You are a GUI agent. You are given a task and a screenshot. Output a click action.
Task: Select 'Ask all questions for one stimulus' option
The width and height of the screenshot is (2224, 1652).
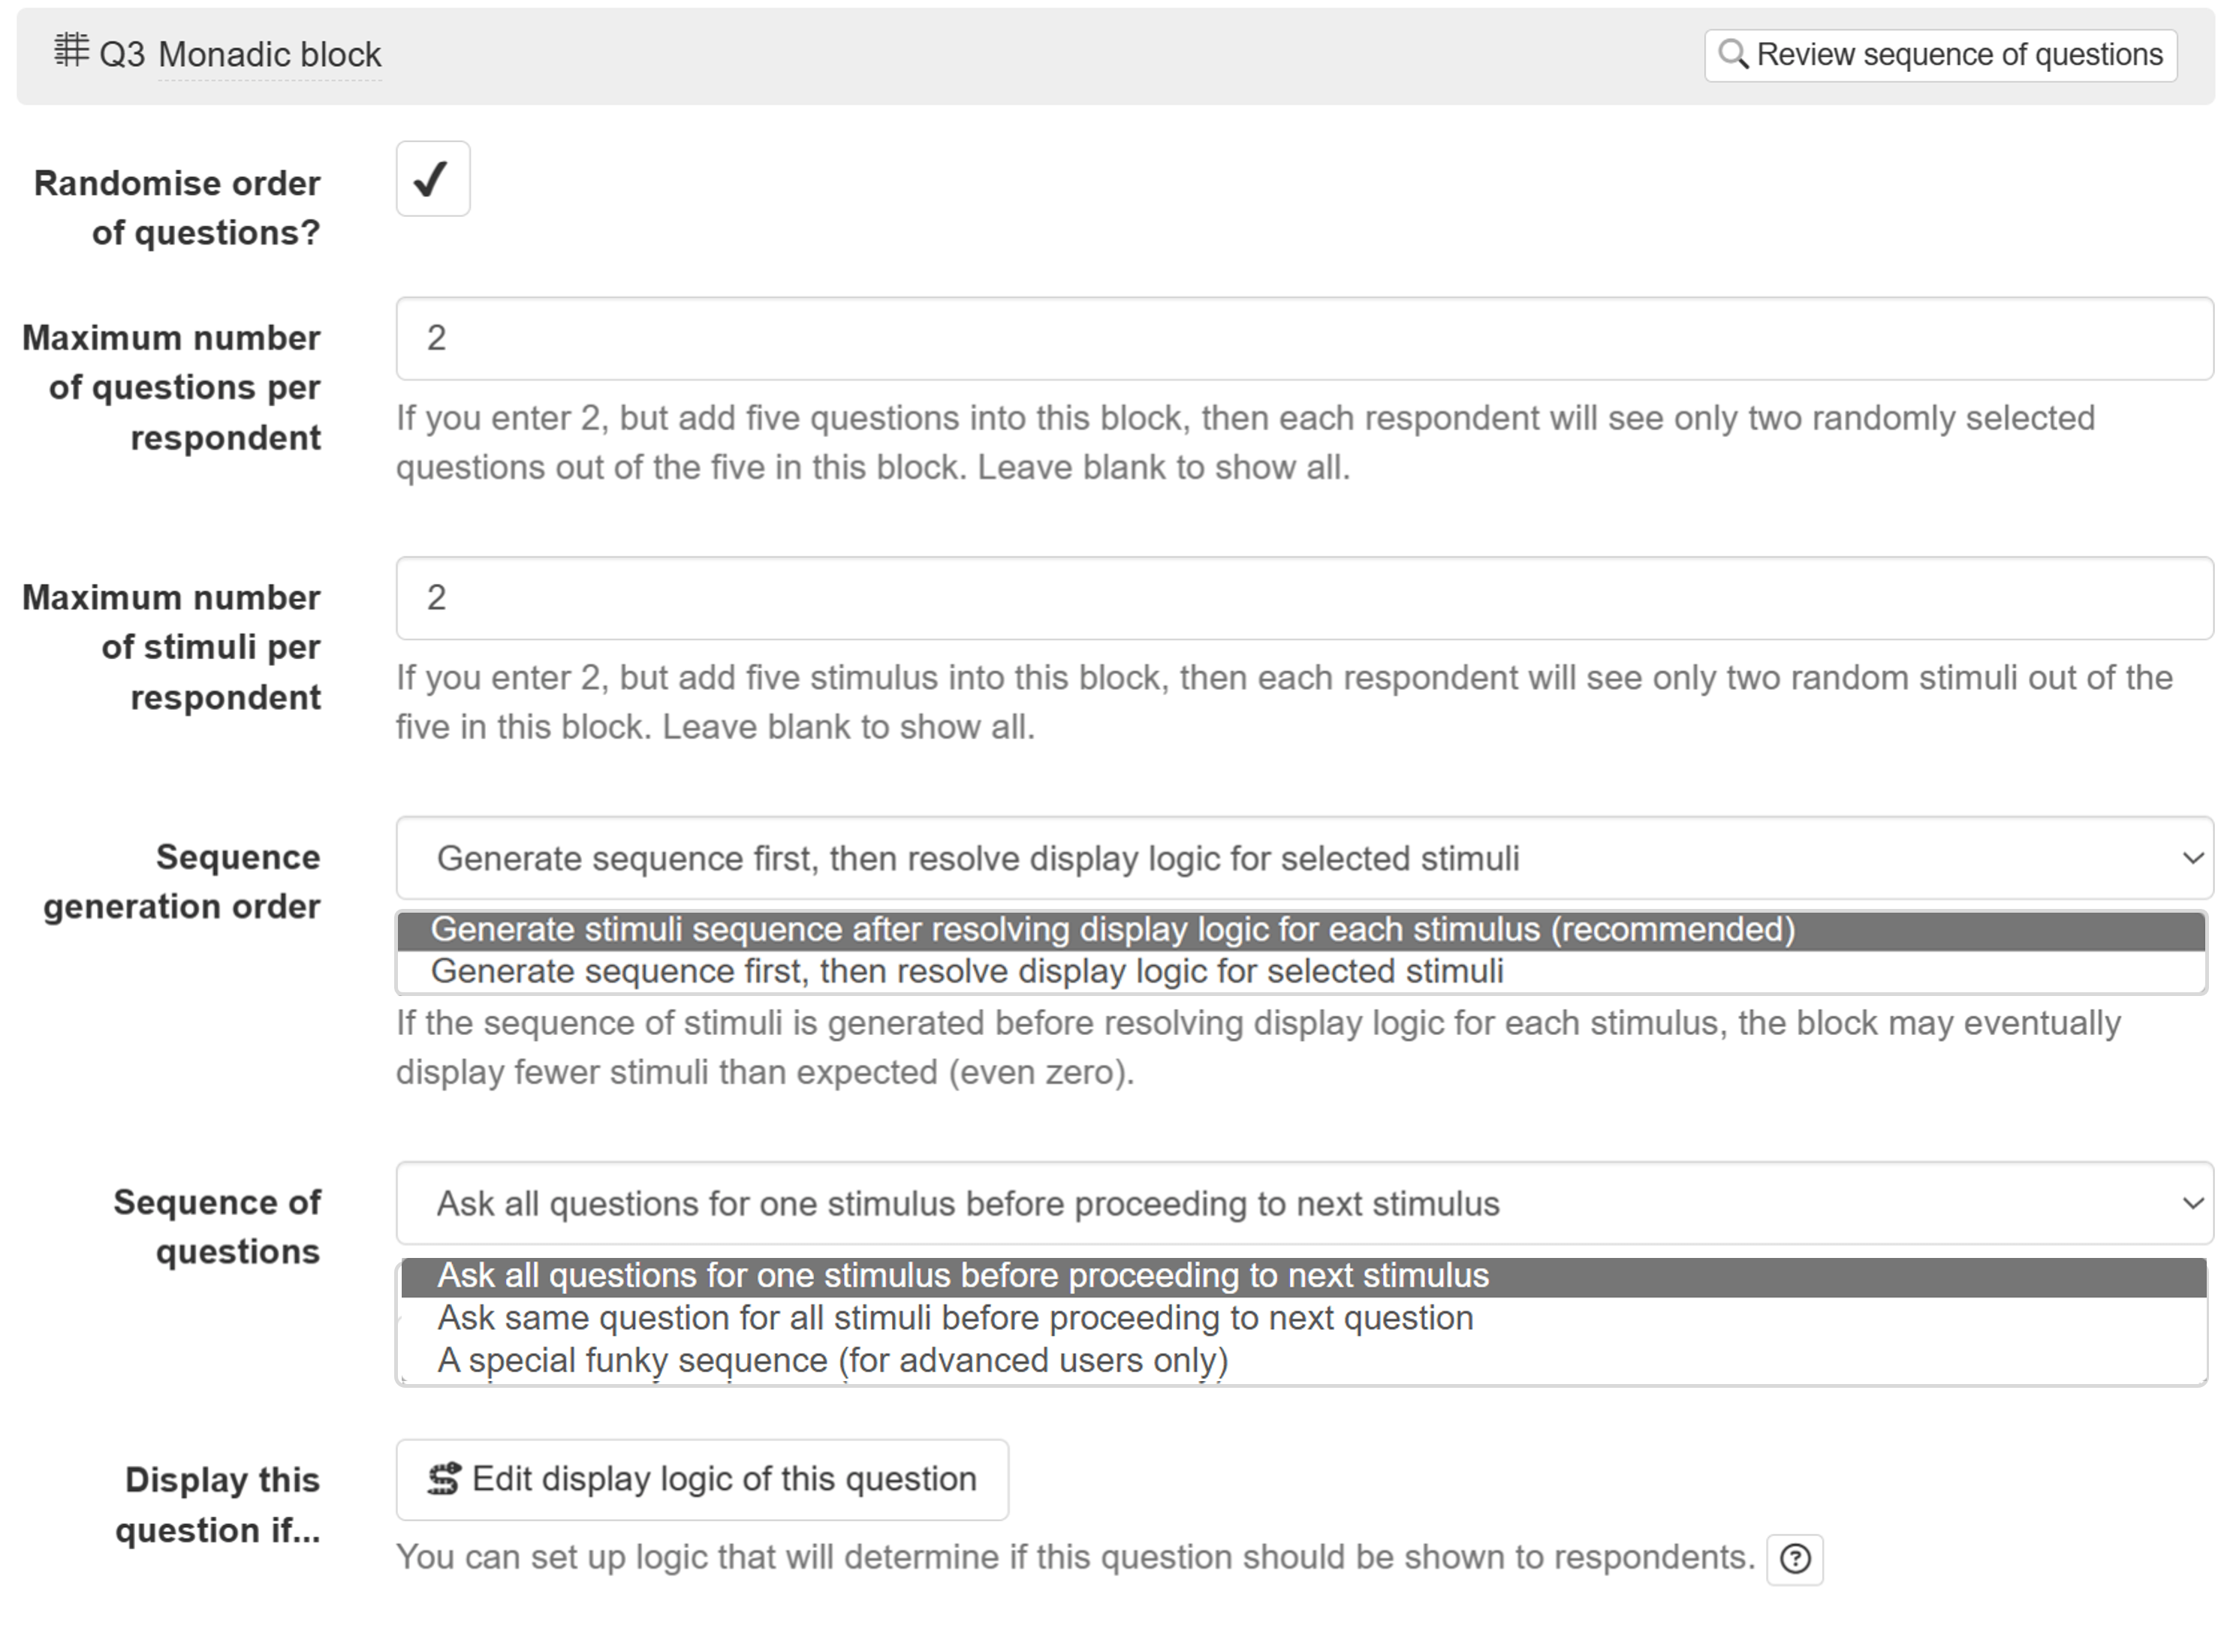[963, 1276]
